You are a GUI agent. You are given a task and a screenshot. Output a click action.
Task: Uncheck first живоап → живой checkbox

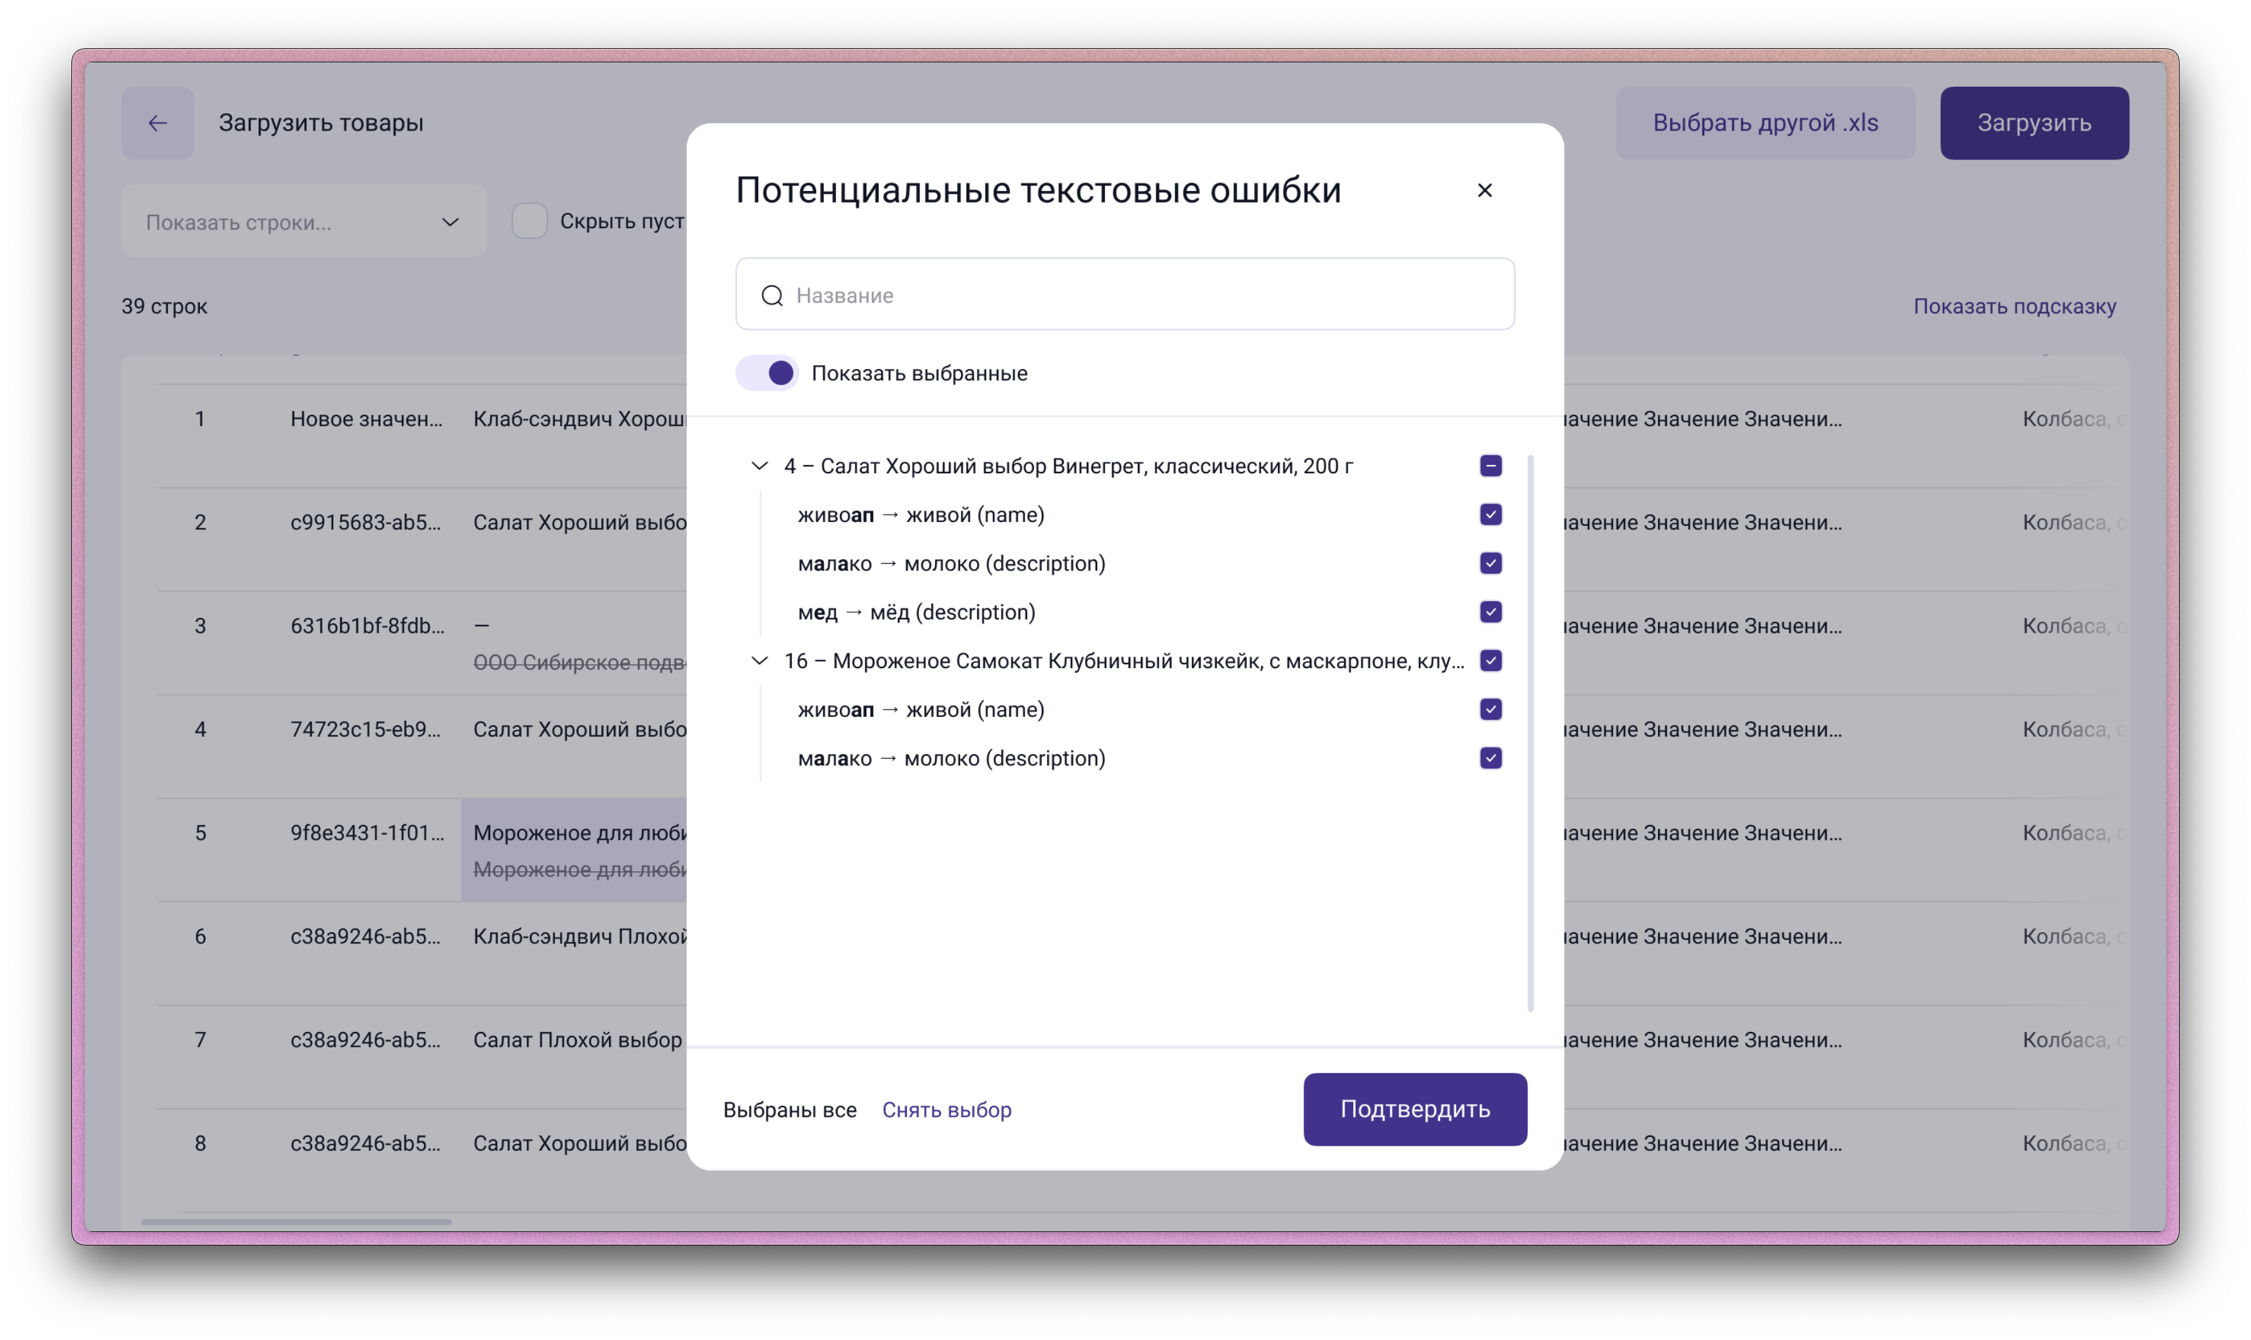coord(1491,514)
